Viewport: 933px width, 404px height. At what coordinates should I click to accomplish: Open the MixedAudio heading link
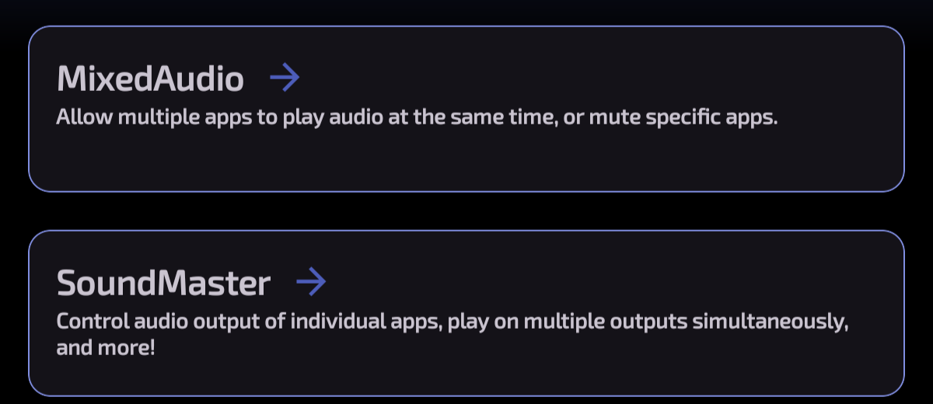click(150, 78)
